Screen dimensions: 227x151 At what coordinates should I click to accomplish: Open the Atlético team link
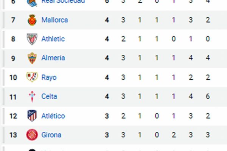pos(53,116)
